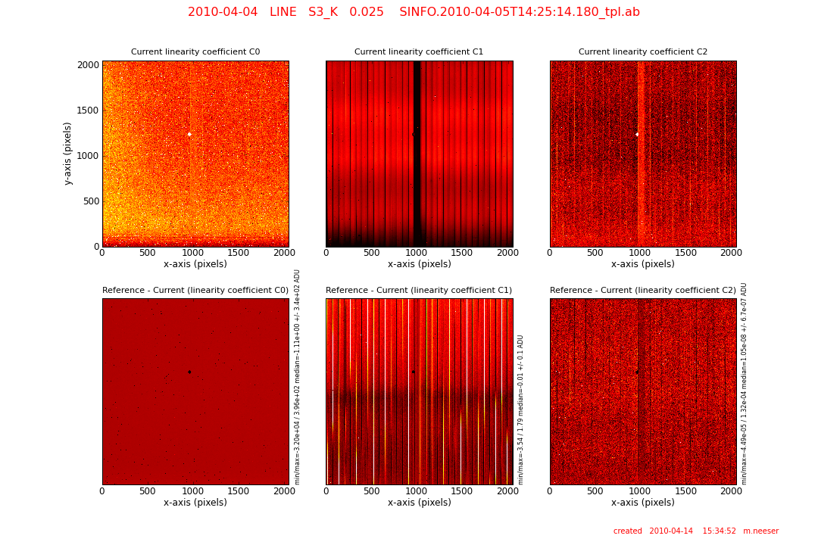
Task: Click the vertical min/max statistics beside C0 difference plot
Action: (x=298, y=377)
